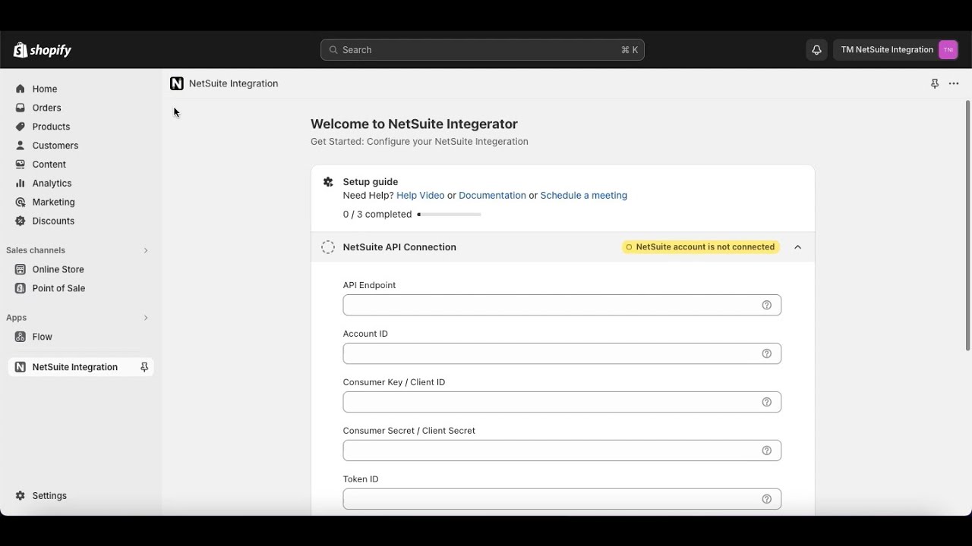Screen dimensions: 972x546
Task: Click the Account ID help icon
Action: [766, 353]
